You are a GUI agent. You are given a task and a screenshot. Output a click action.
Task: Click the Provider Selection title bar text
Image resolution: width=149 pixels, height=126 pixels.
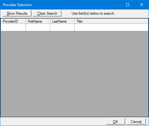point(17,5)
